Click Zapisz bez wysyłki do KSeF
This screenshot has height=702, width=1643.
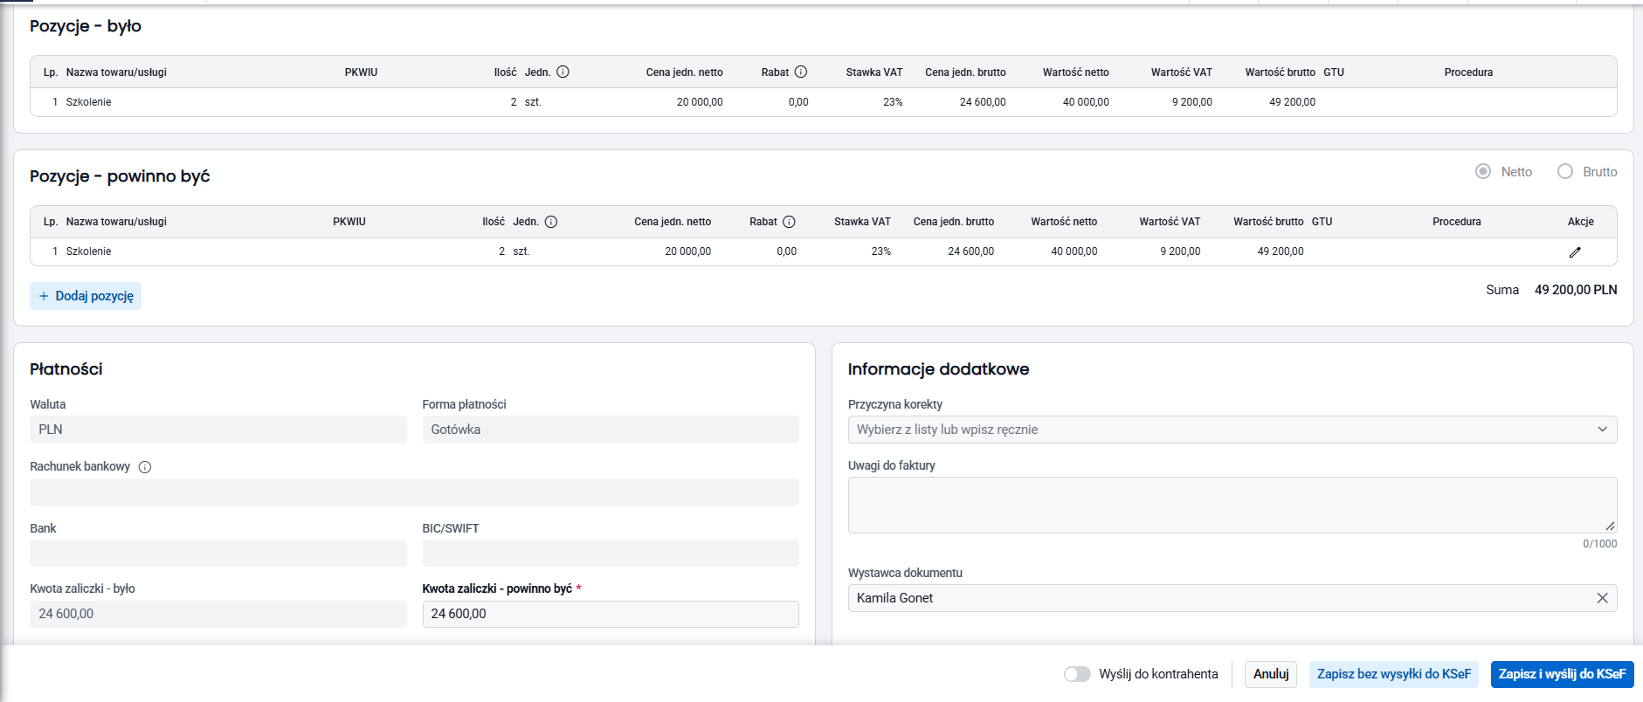(1394, 674)
